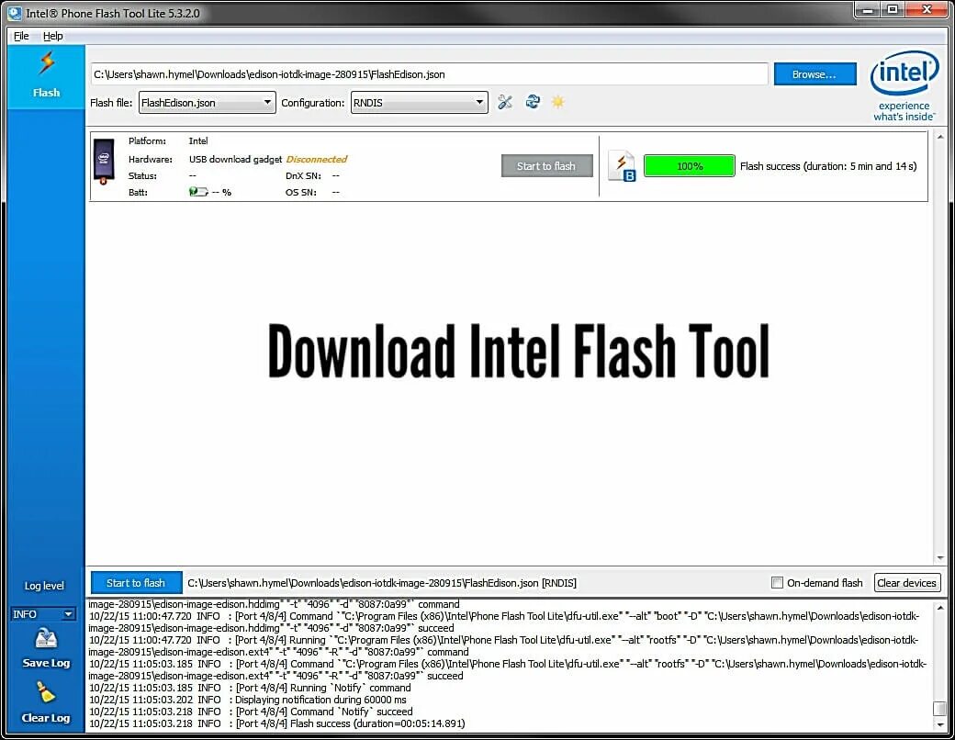
Task: Click the log panel scroll up arrow
Action: (x=939, y=607)
